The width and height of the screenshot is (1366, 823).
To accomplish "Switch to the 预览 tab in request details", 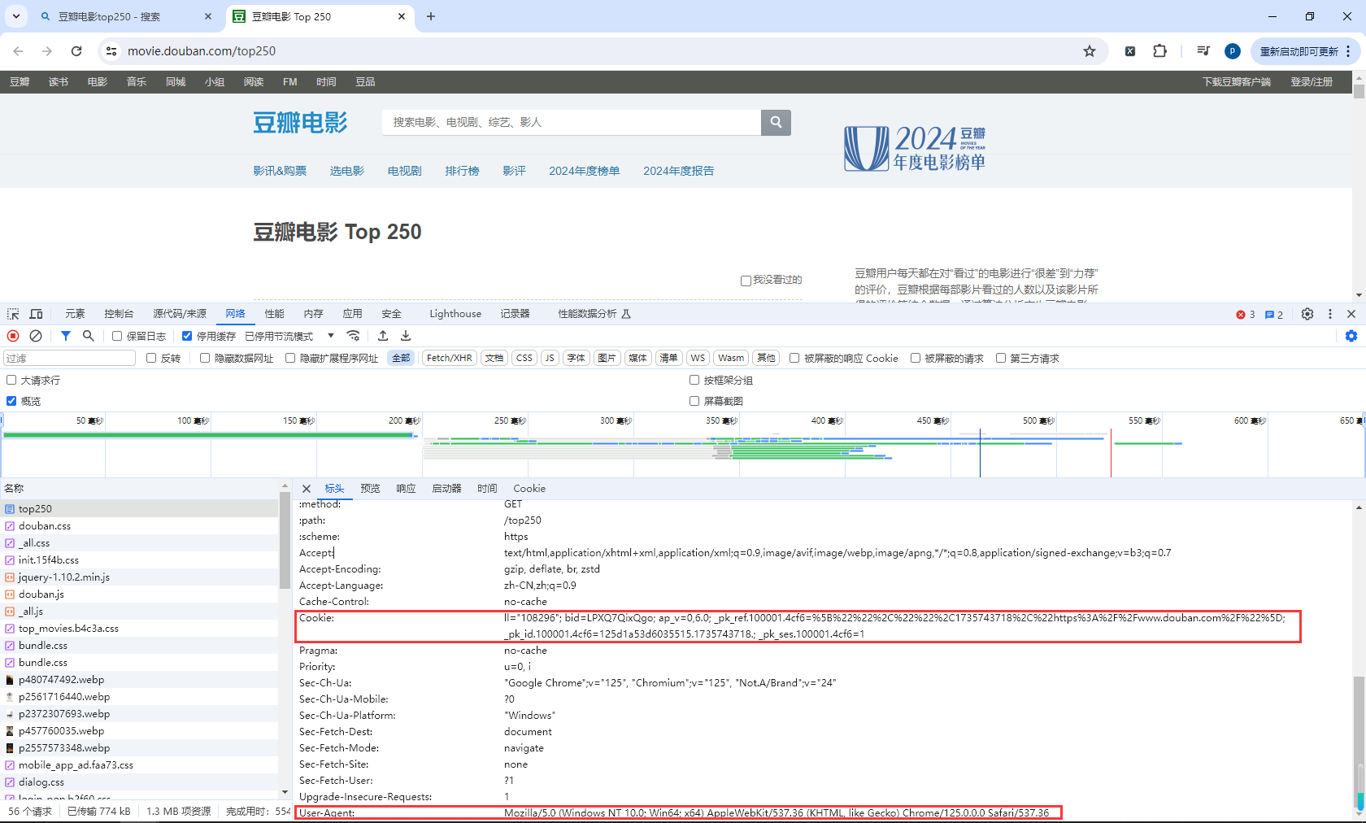I will (370, 489).
